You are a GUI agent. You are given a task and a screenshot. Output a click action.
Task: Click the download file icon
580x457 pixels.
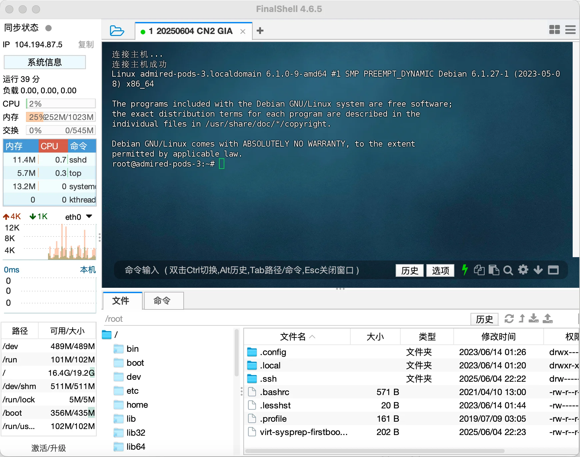click(534, 318)
